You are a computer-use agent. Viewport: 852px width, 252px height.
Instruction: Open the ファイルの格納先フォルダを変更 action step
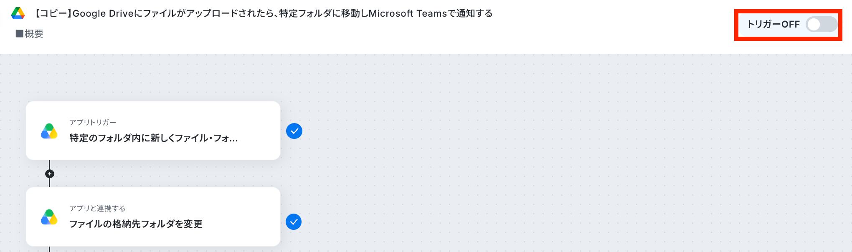pyautogui.click(x=153, y=217)
